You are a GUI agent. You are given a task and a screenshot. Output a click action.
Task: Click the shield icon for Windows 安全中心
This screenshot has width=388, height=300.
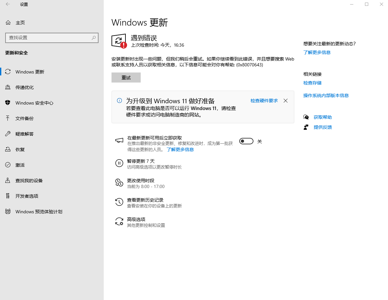[8, 103]
